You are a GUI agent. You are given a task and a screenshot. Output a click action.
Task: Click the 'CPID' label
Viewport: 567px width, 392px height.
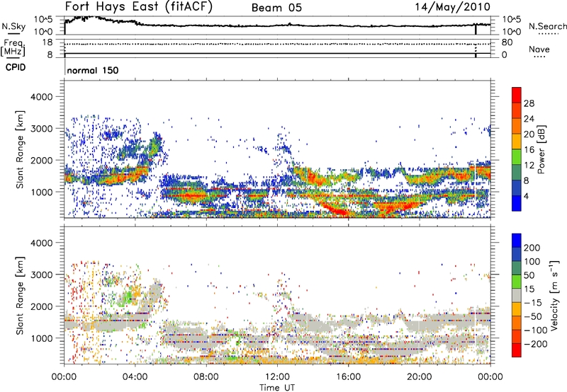coord(16,67)
